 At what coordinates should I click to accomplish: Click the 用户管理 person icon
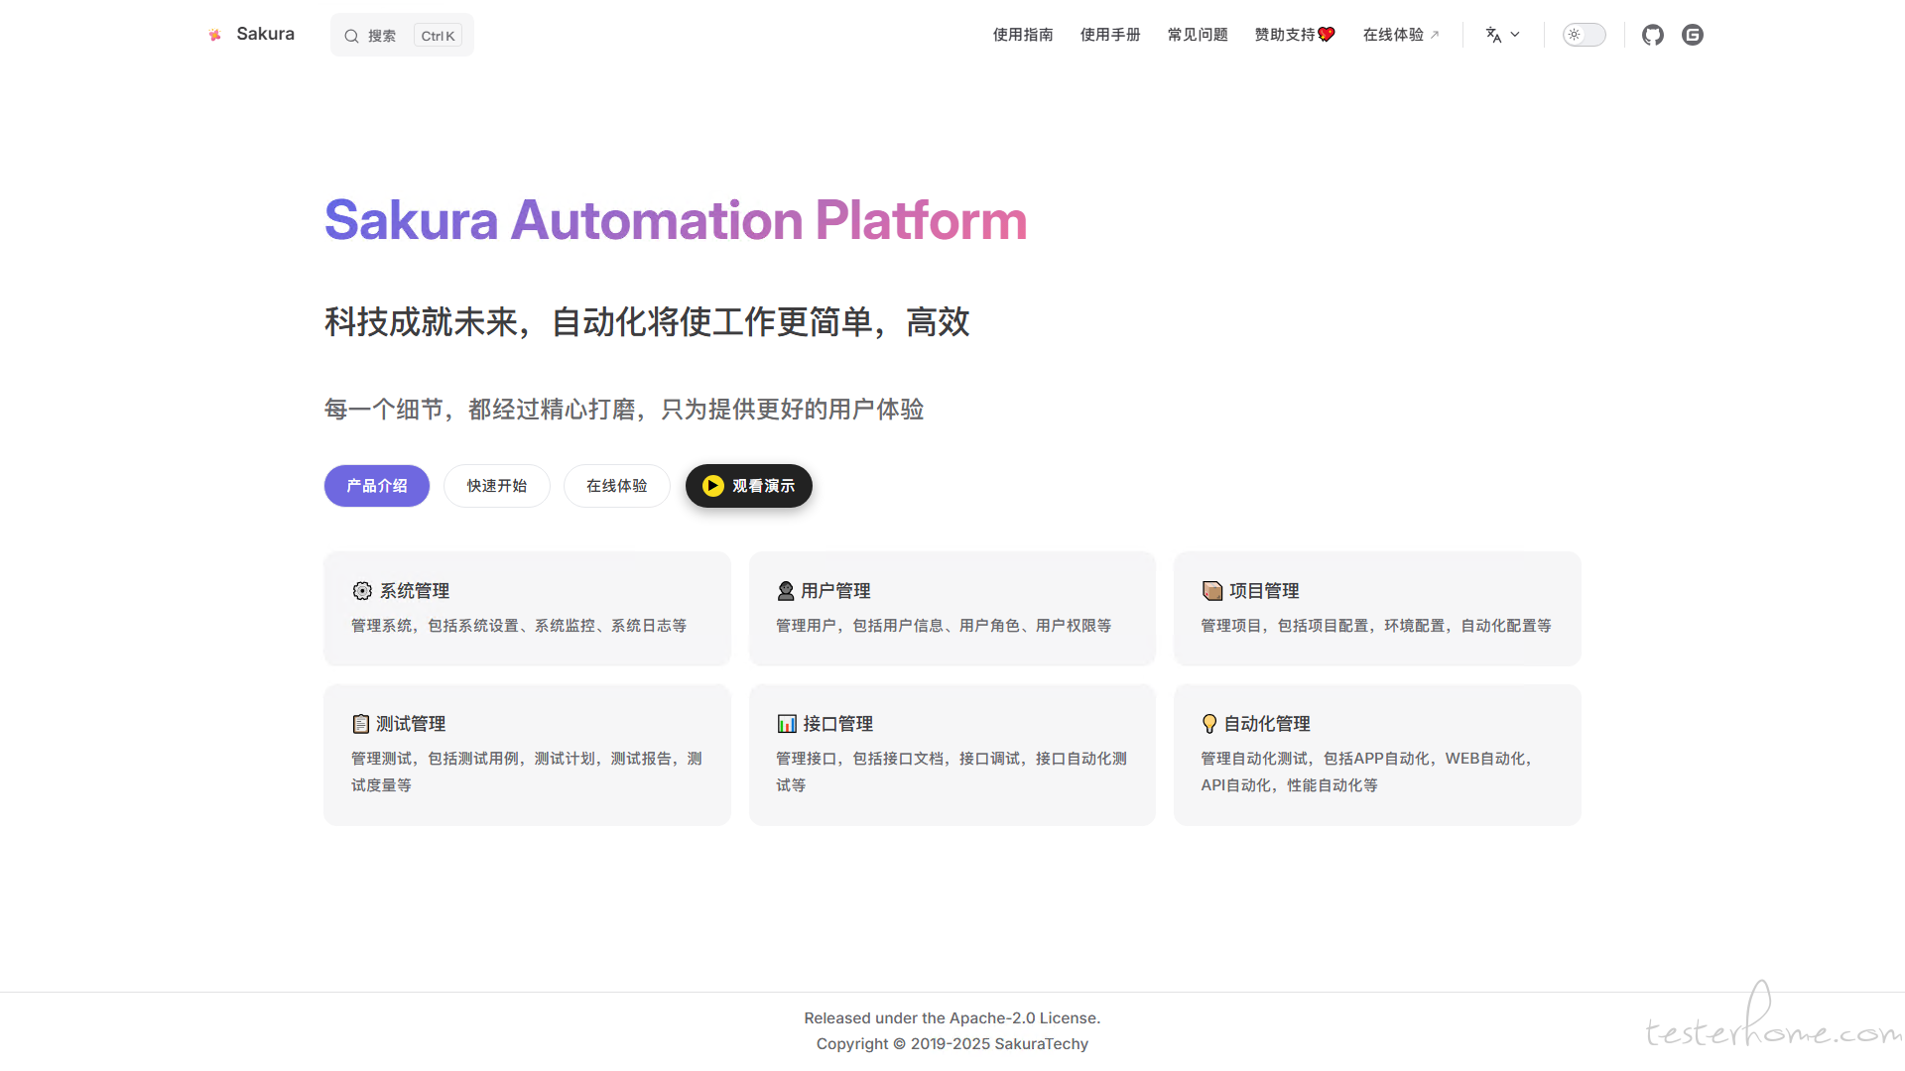pos(786,591)
